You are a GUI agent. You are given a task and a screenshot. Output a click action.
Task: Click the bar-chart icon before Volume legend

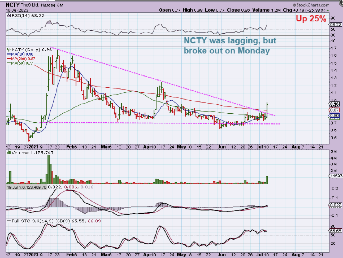(x=8, y=153)
